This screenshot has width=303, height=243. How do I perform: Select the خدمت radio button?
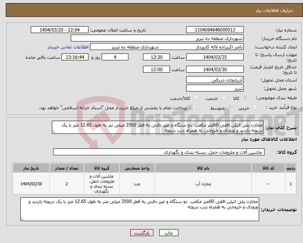pyautogui.click(x=223, y=98)
